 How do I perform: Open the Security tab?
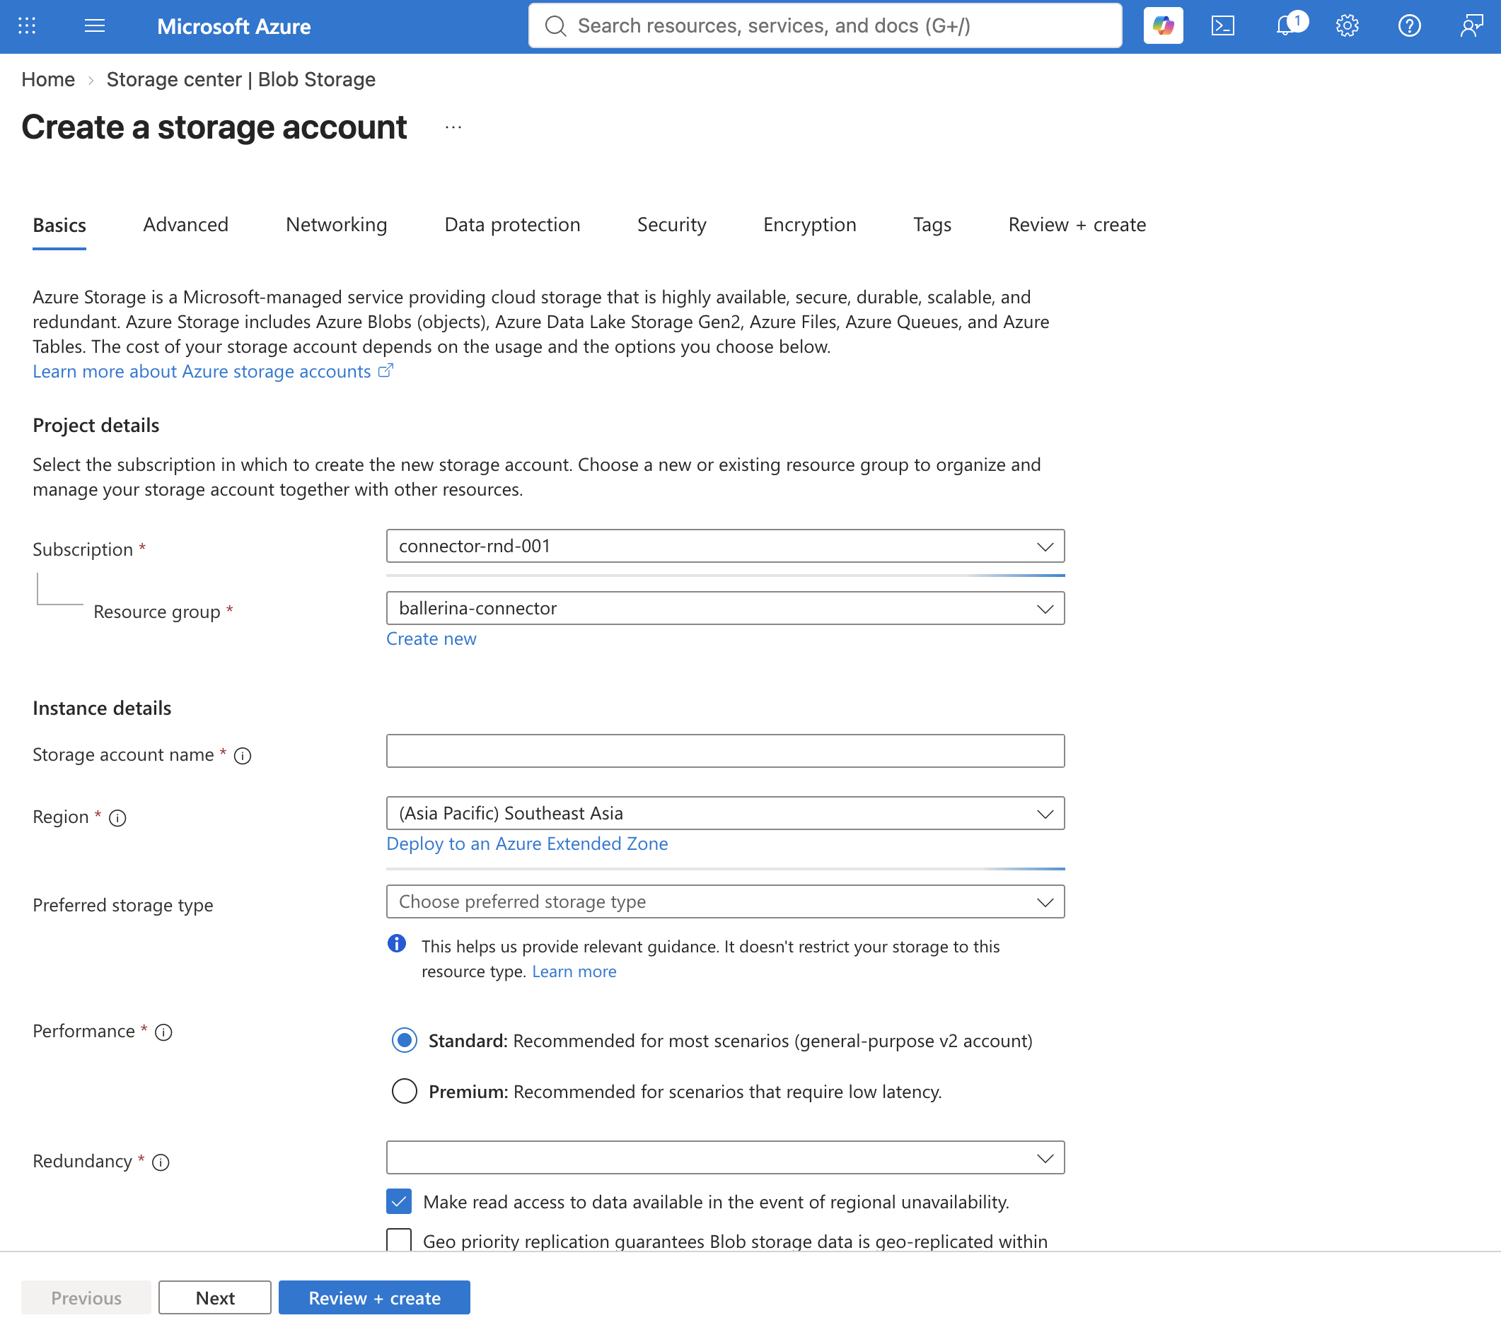[x=672, y=226]
